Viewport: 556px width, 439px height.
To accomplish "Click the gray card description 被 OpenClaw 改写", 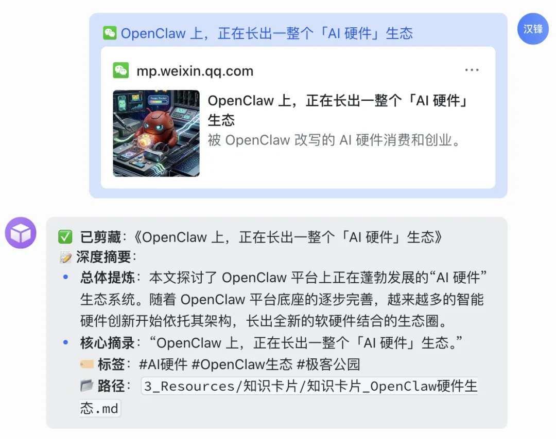I will (x=334, y=140).
